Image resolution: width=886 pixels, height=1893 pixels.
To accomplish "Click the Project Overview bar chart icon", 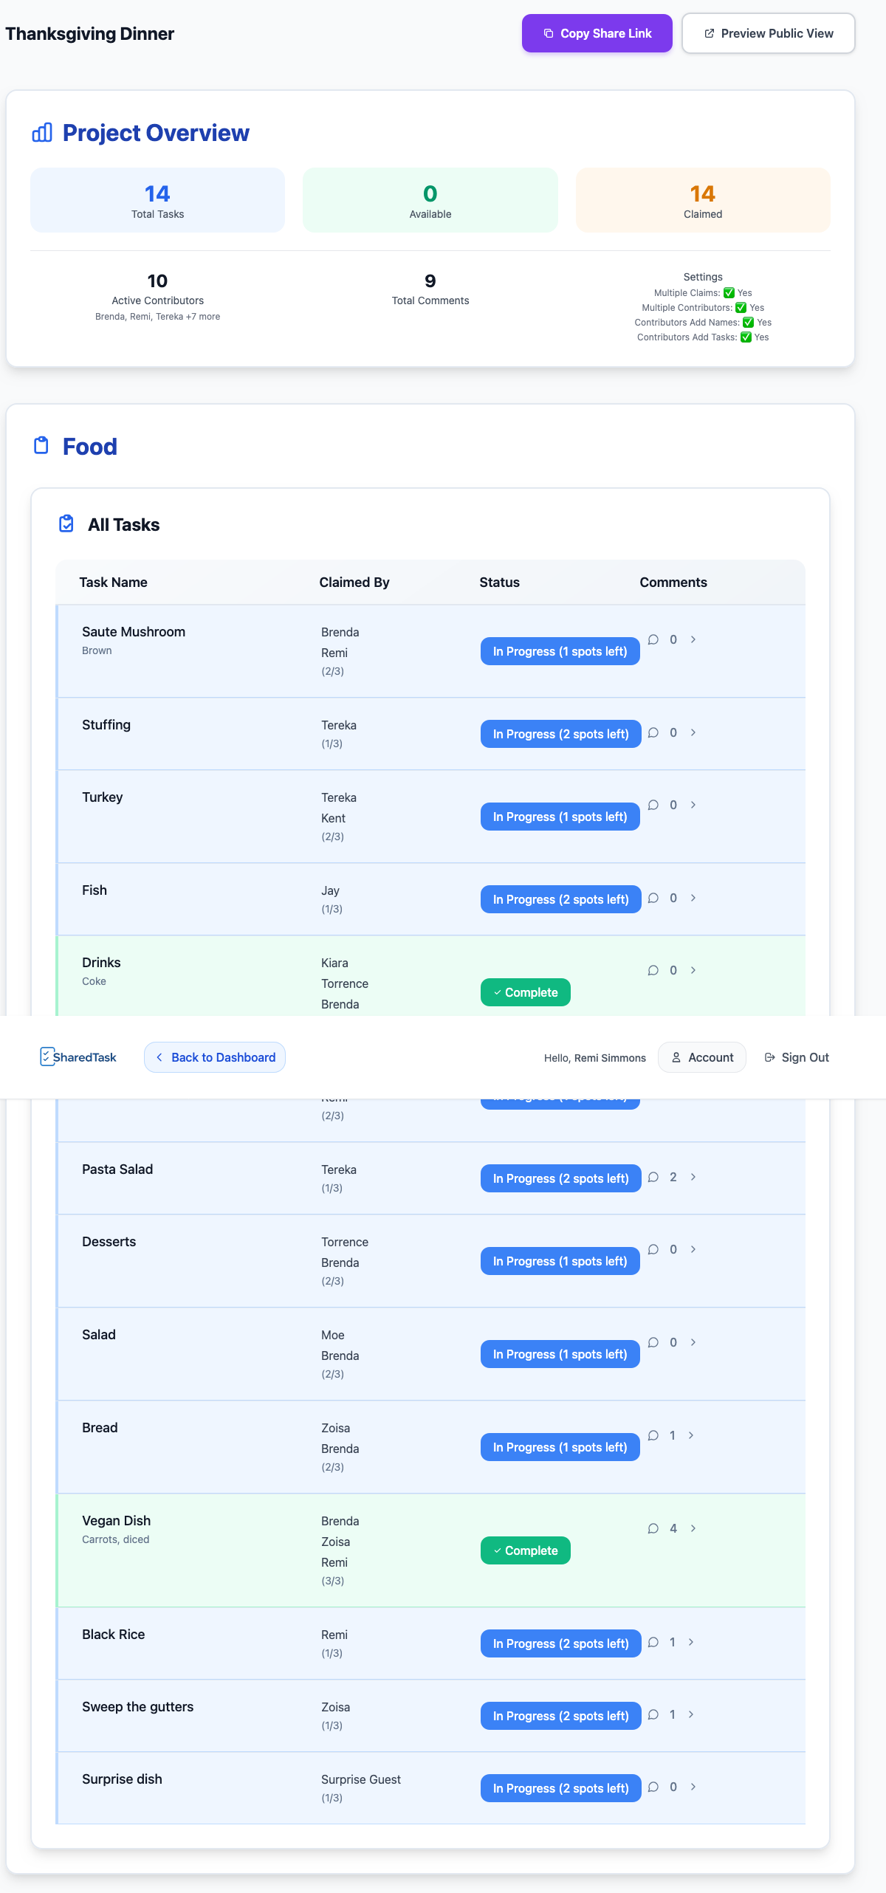I will [x=42, y=133].
